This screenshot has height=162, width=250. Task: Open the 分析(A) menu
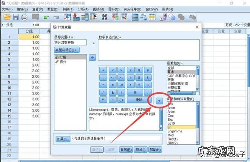pos(83,9)
